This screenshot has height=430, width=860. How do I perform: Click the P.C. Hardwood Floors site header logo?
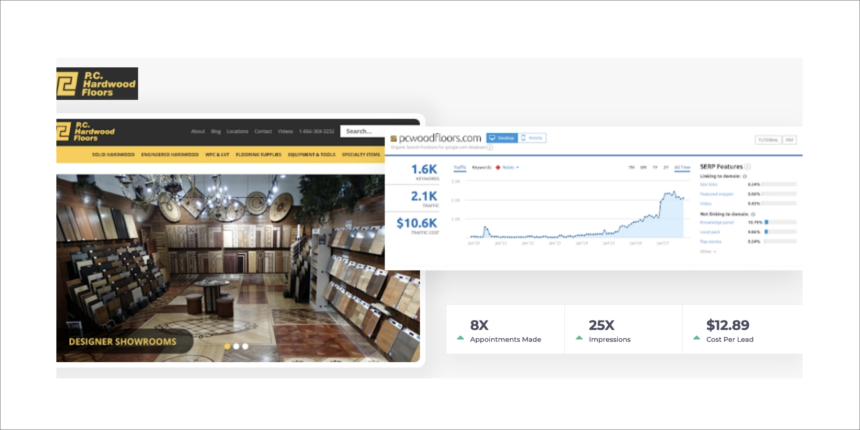[86, 131]
